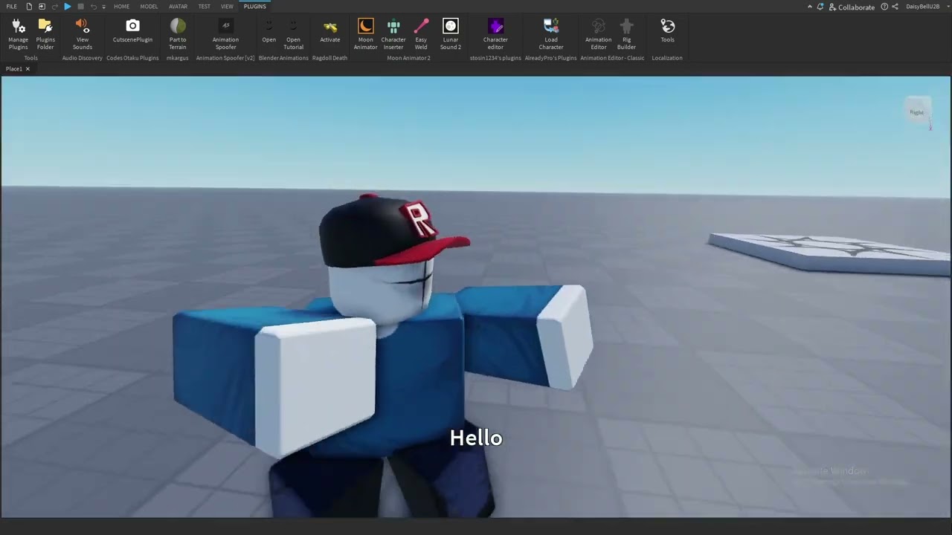Open Lunar Sound 2

click(x=450, y=34)
